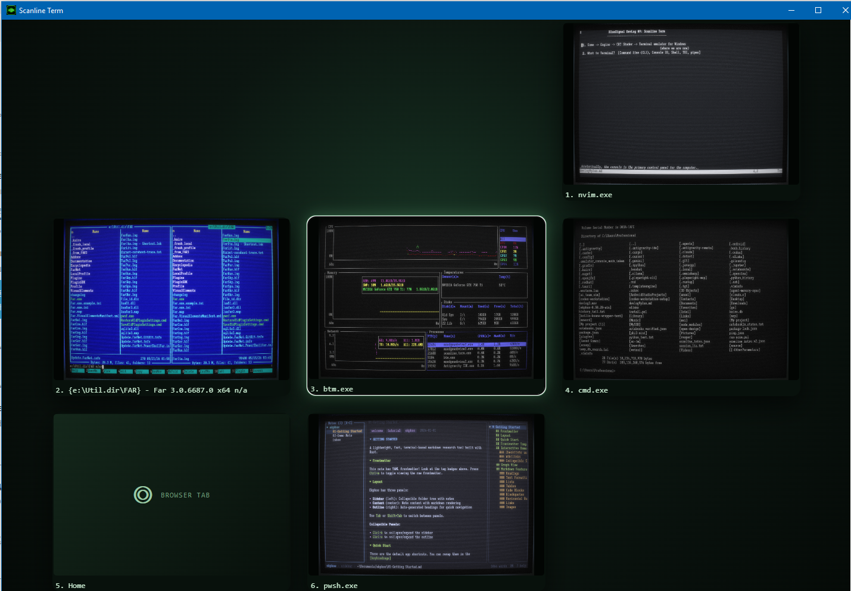Click the Scanline Term app icon in title bar

11,10
